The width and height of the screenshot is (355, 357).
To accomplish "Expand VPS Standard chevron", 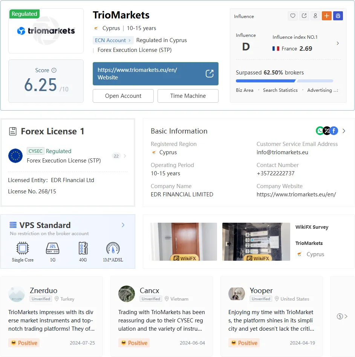I will click(123, 225).
